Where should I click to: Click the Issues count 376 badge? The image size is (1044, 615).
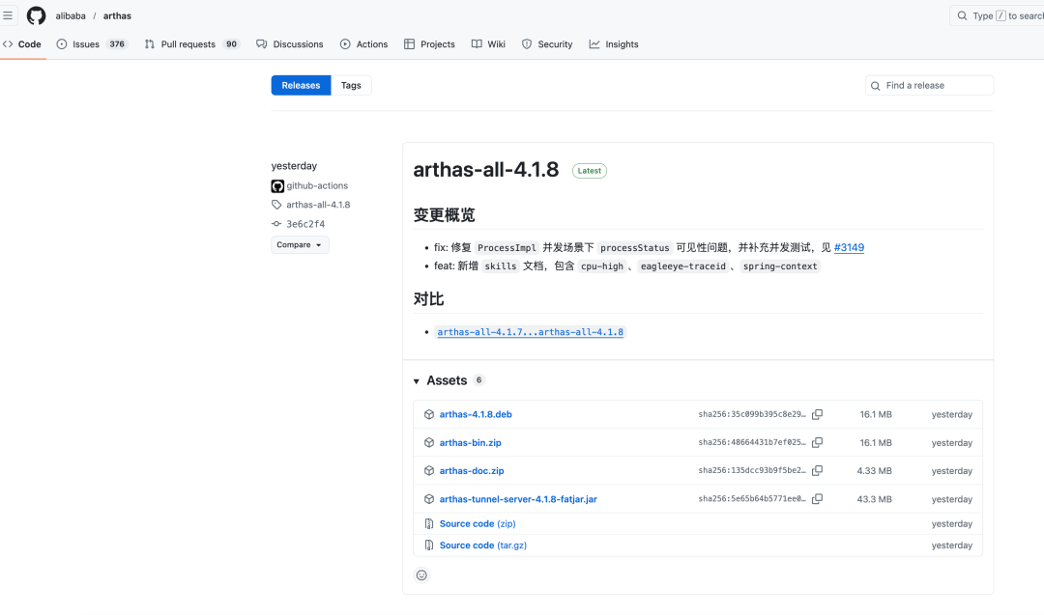(117, 44)
